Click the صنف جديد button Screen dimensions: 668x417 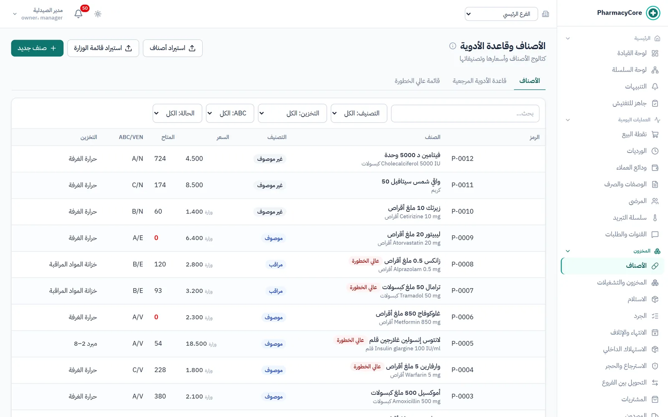click(x=37, y=48)
